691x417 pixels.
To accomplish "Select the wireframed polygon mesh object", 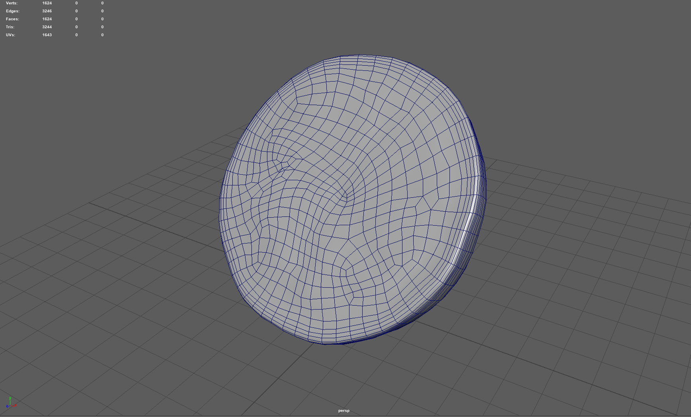I will click(x=353, y=199).
